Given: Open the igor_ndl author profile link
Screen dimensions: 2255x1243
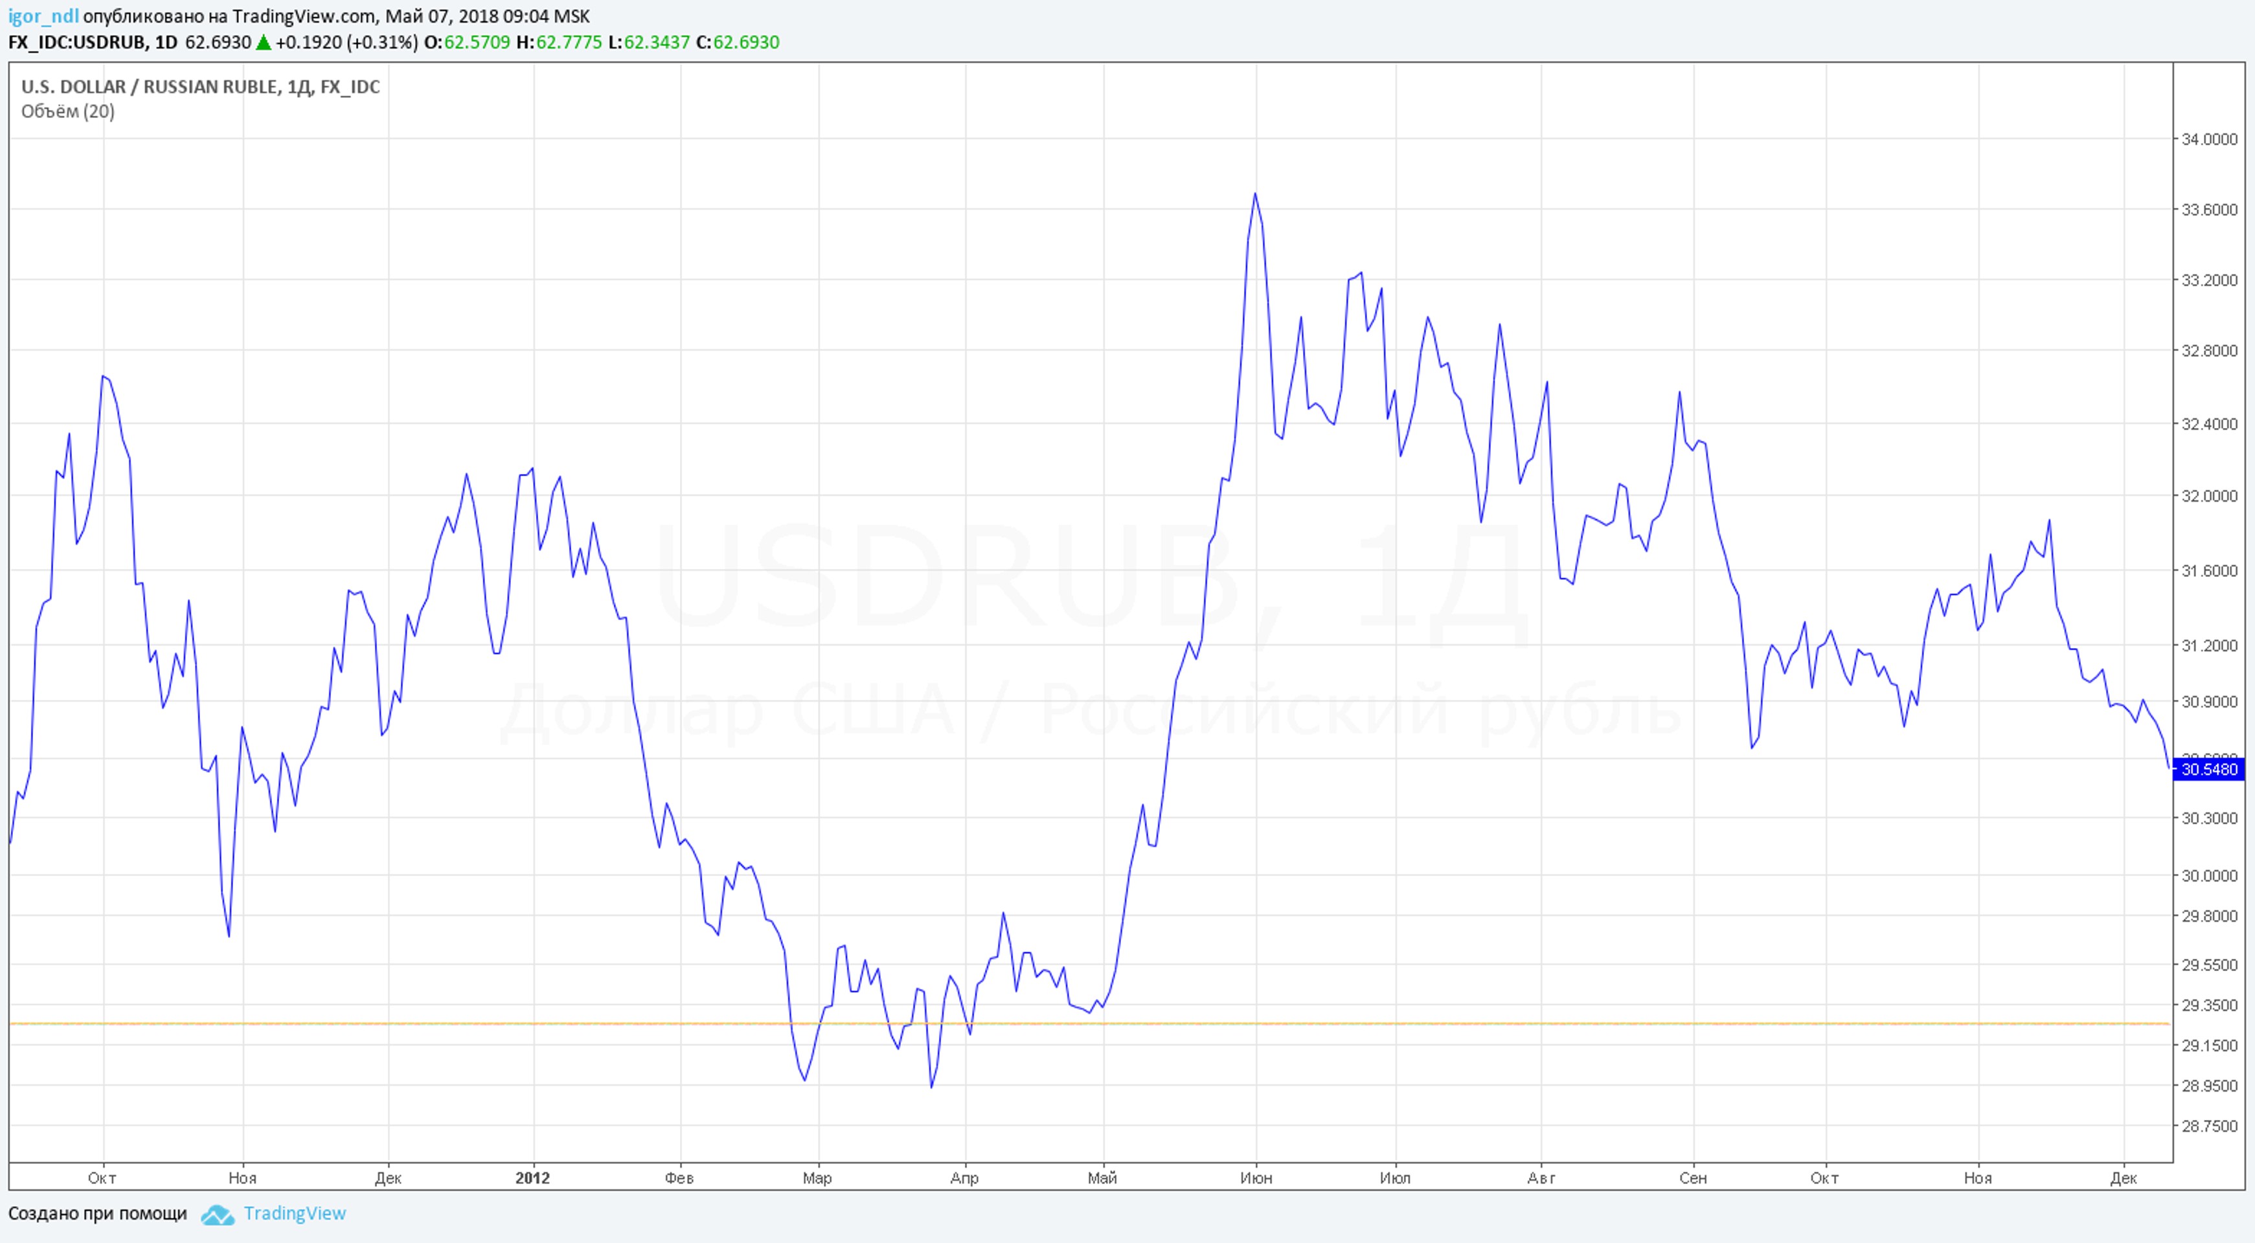Looking at the screenshot, I should point(43,16).
